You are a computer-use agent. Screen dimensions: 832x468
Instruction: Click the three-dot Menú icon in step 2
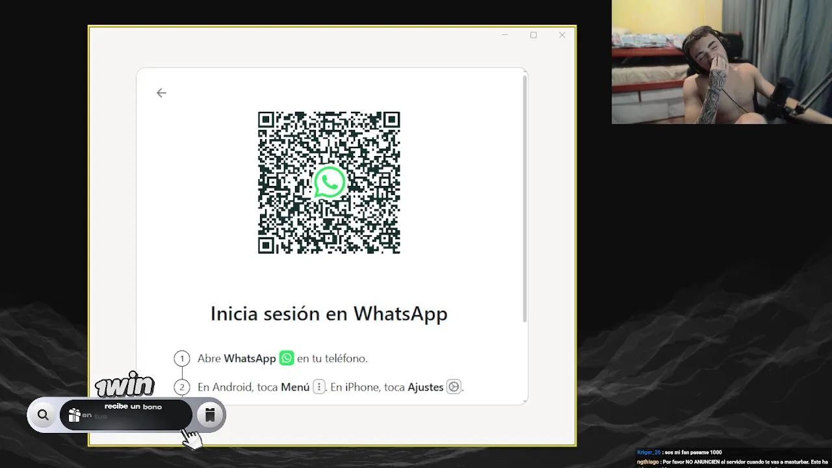coord(318,387)
